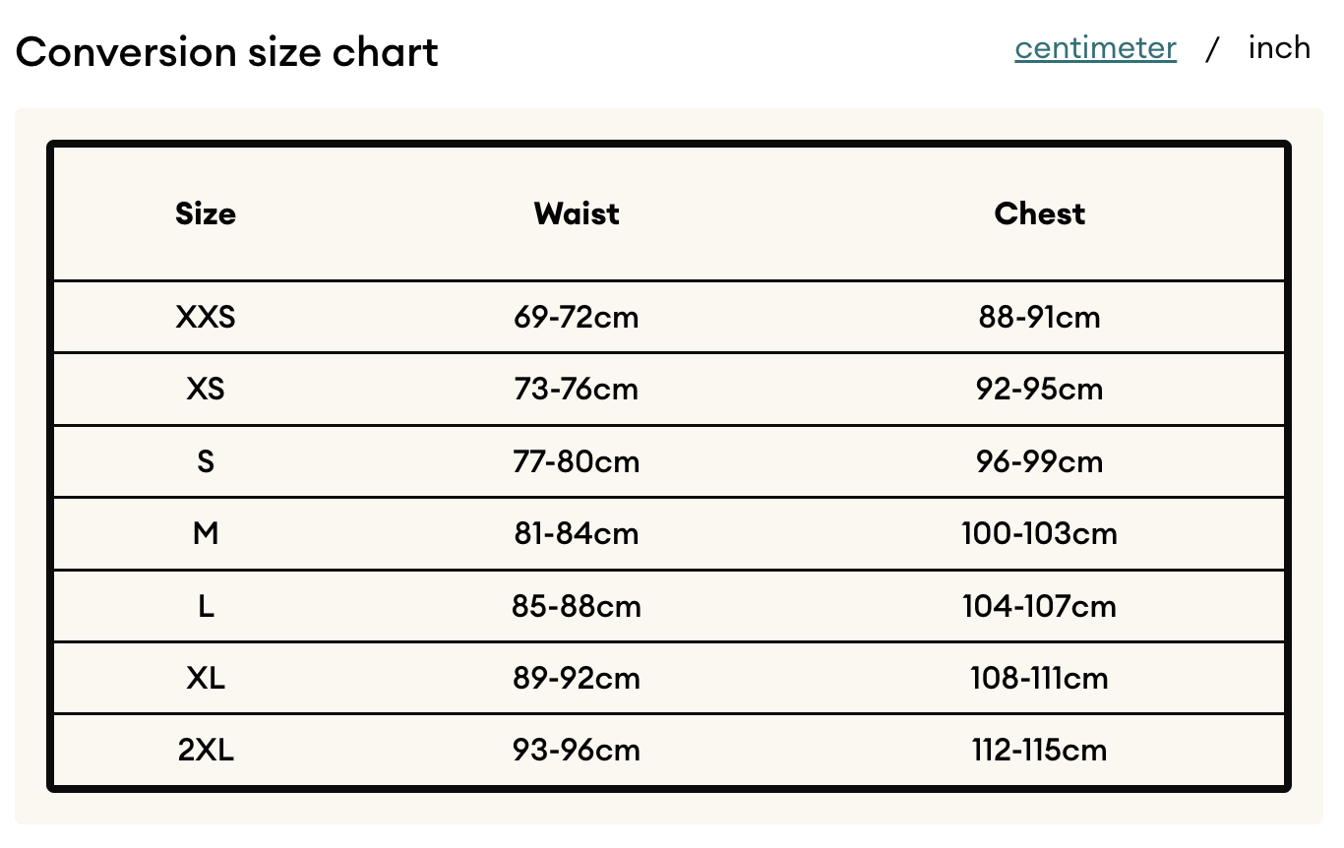Click the XS size row label
The height and width of the screenshot is (848, 1344).
pos(206,390)
